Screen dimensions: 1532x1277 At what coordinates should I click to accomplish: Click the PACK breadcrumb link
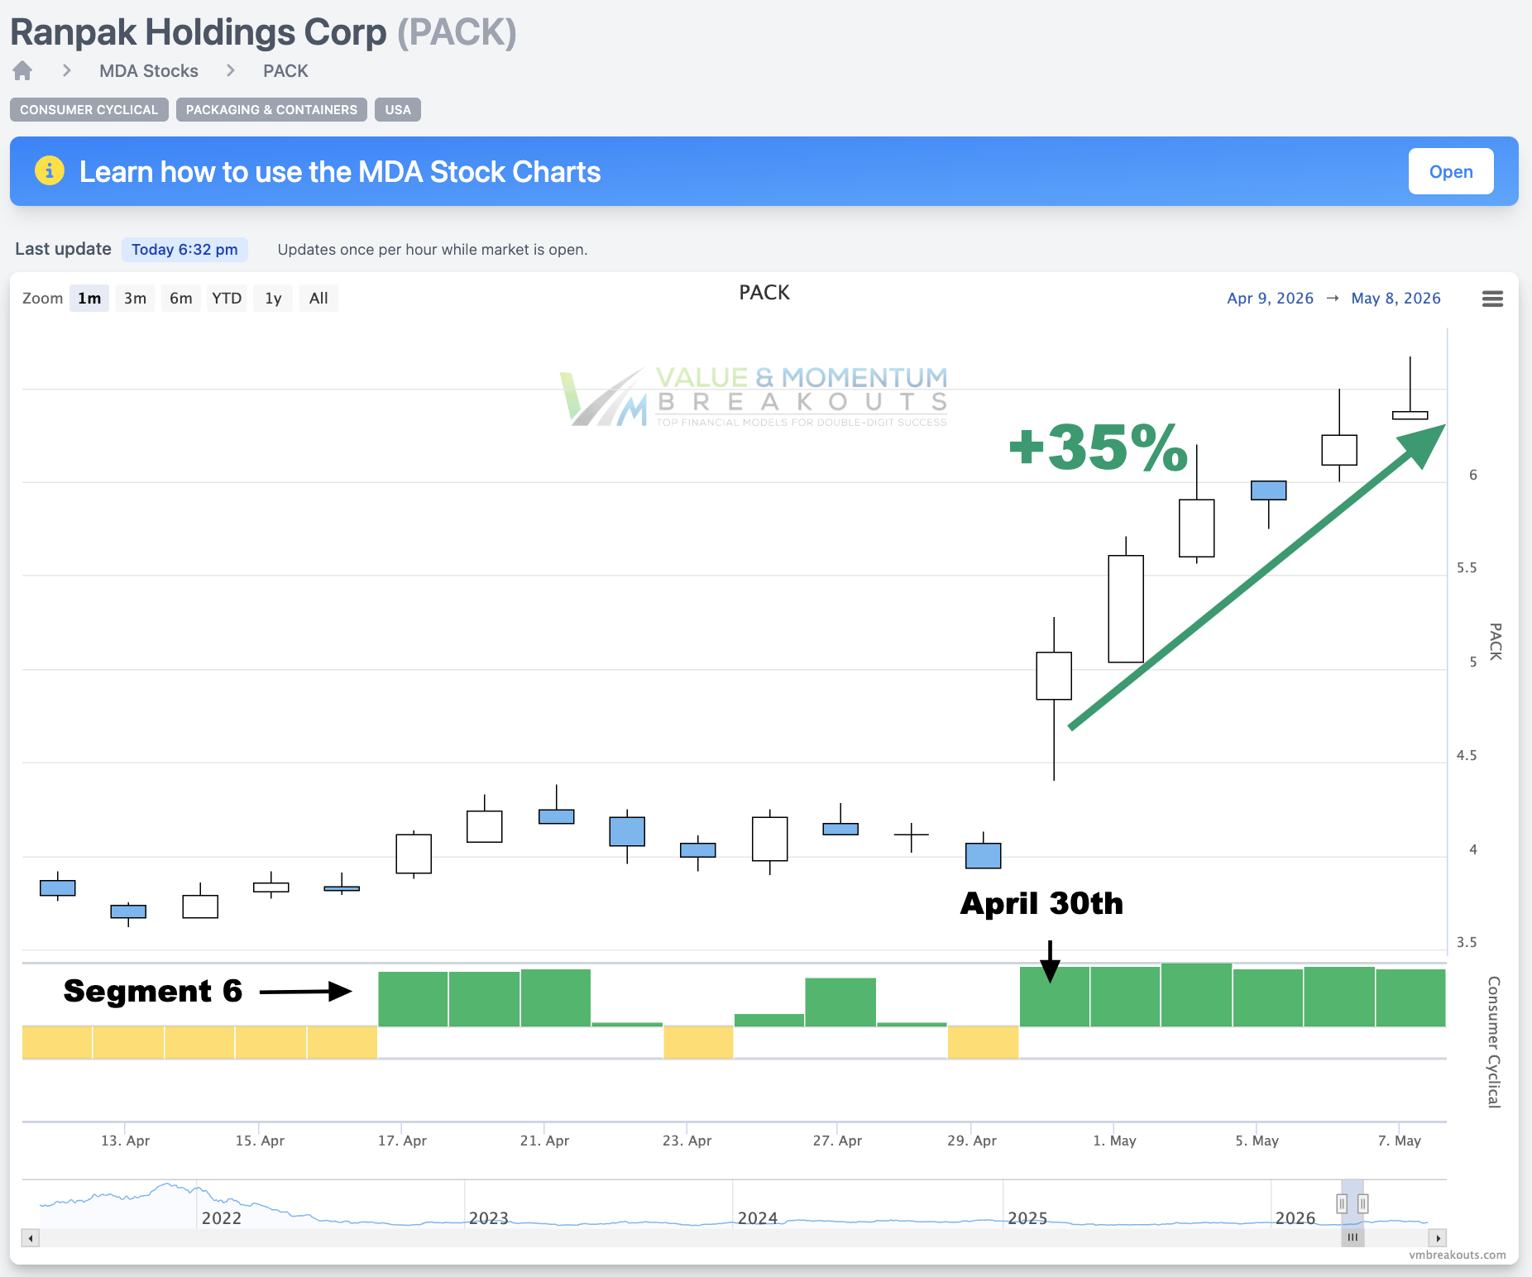(x=285, y=71)
